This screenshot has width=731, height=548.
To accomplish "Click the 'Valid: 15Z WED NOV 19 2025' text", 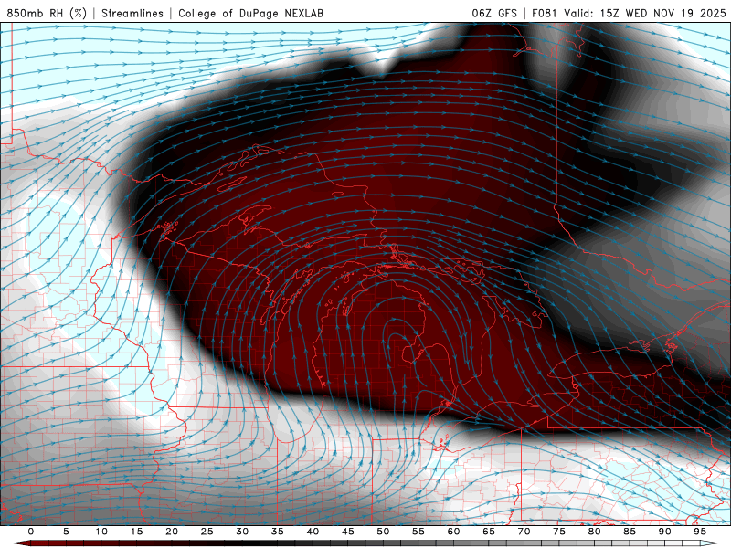I will [645, 13].
